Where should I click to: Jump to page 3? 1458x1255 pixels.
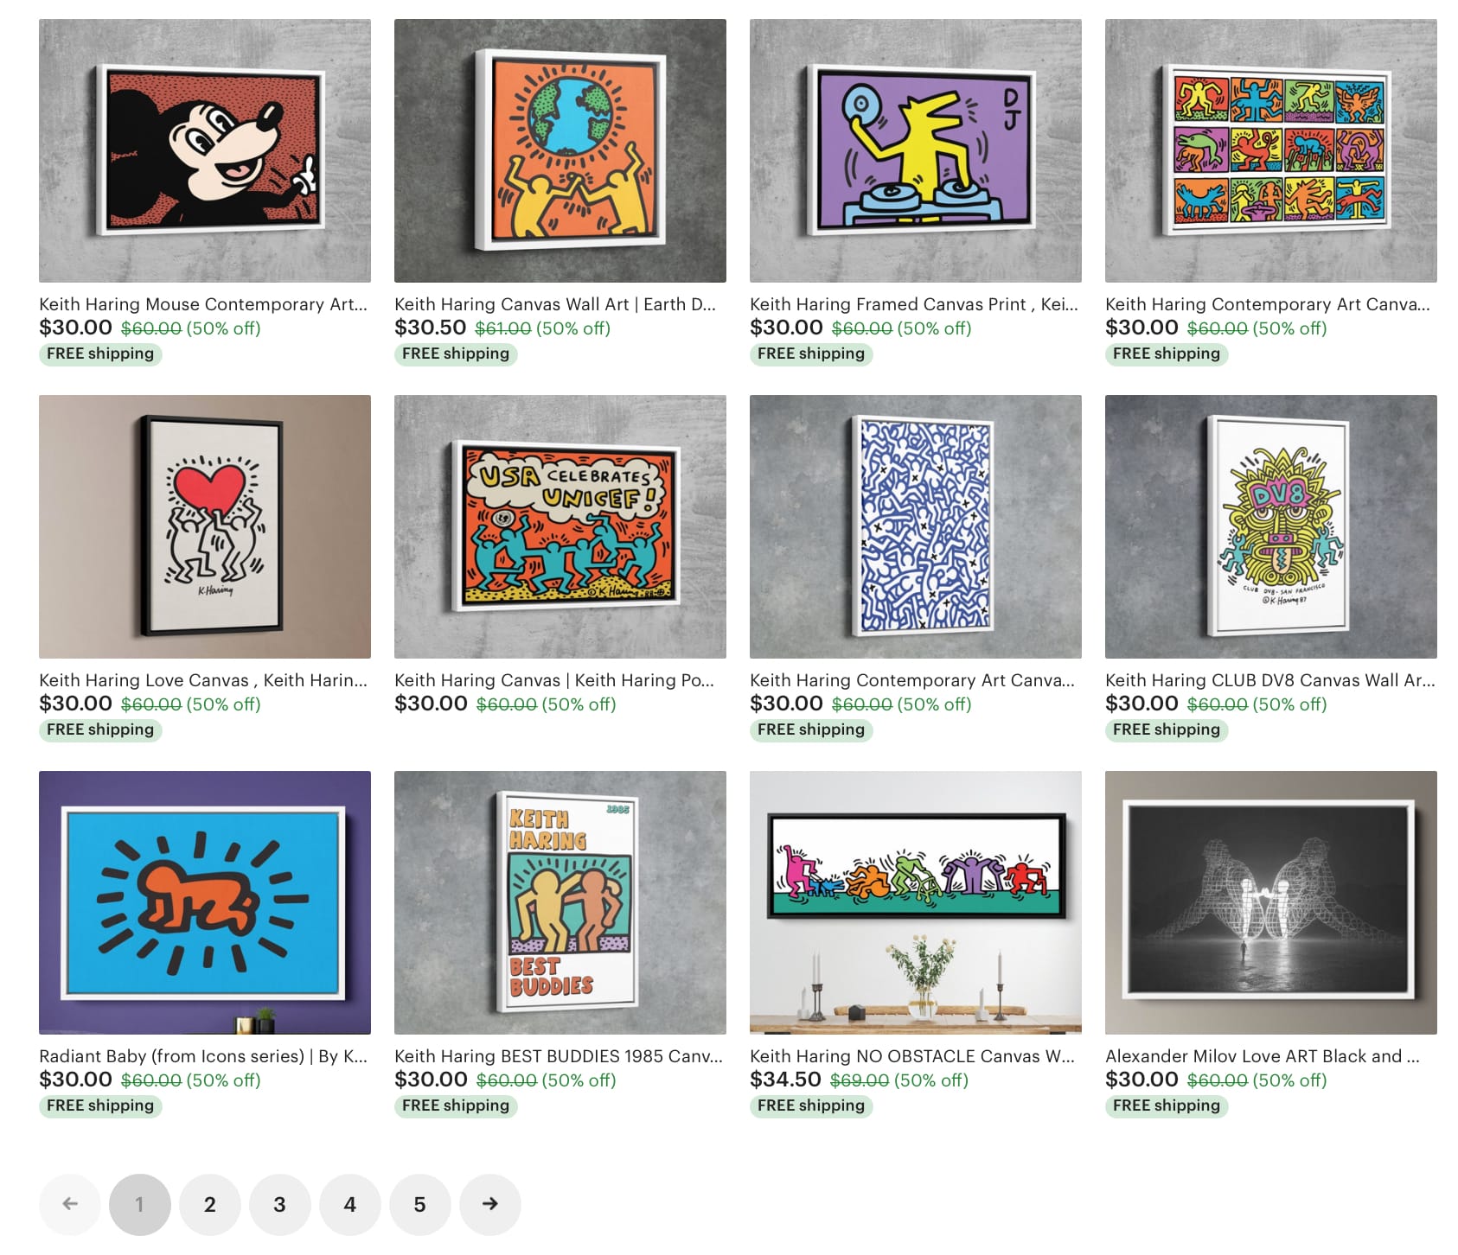tap(279, 1204)
